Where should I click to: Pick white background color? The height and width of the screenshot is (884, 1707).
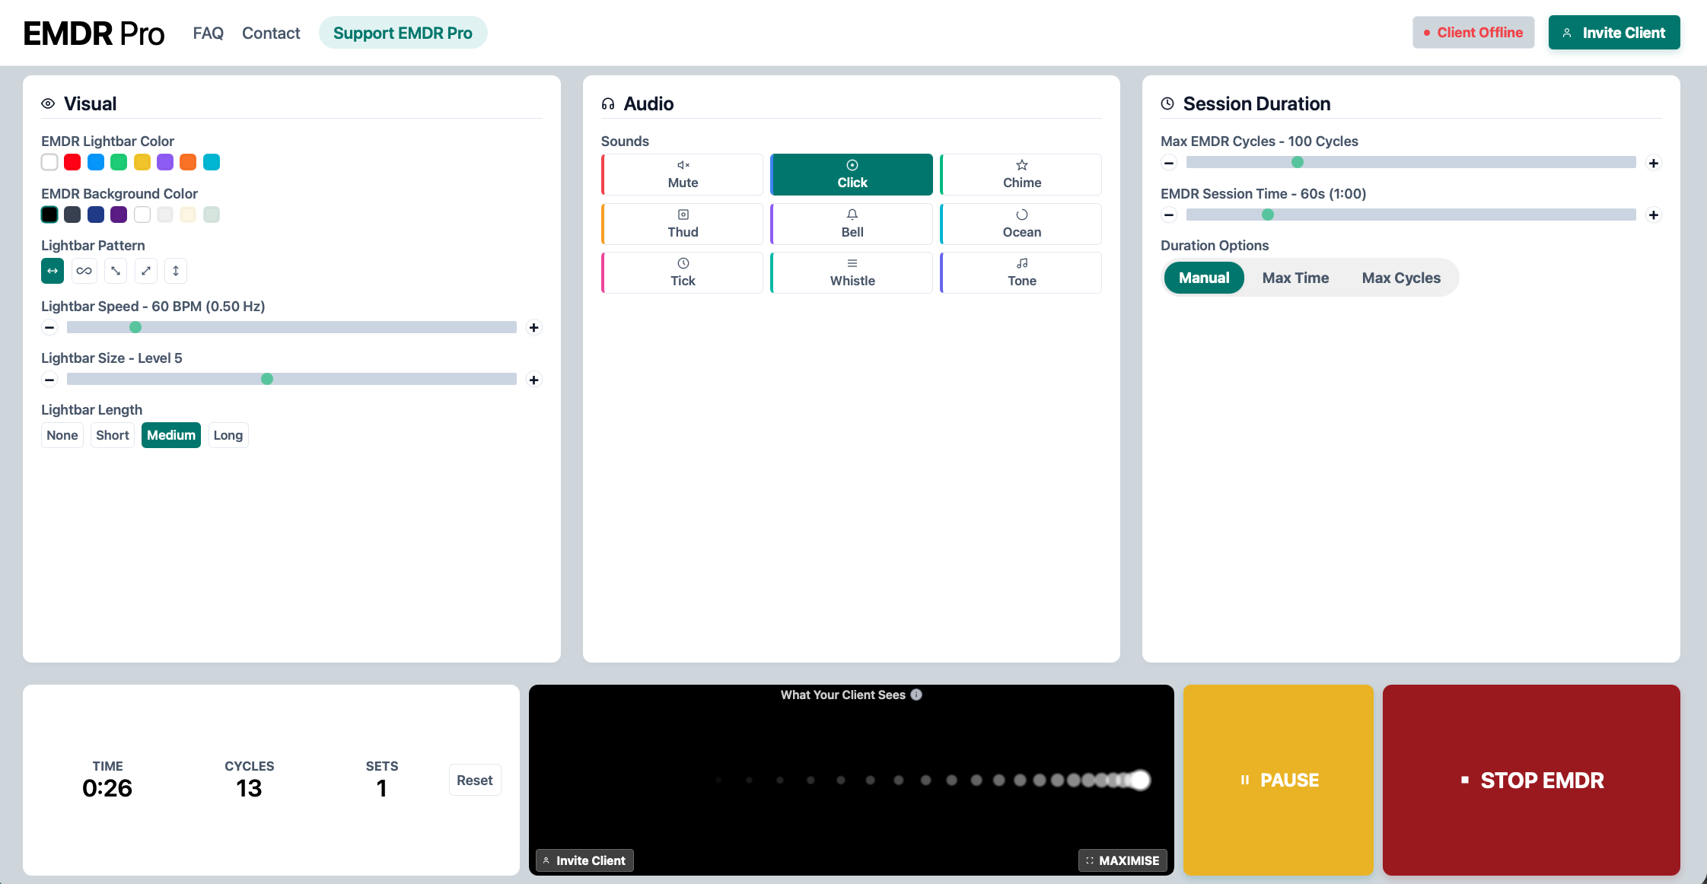[142, 215]
